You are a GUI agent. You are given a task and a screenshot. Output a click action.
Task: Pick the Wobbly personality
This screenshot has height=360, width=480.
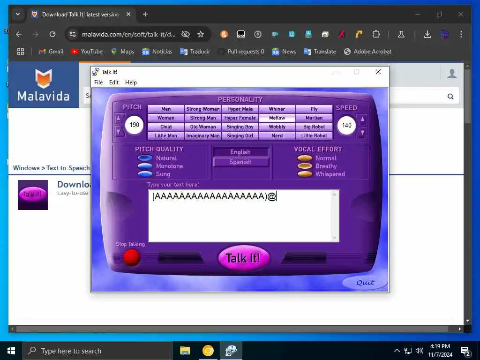click(277, 127)
